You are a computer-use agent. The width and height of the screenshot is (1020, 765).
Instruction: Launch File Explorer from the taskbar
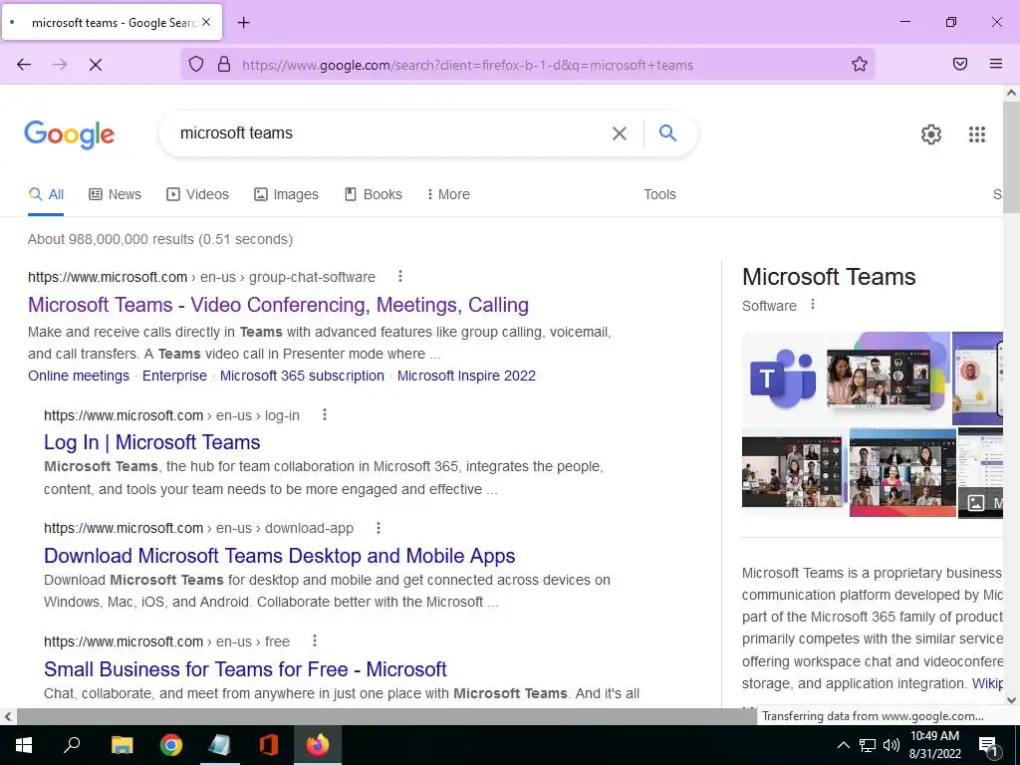(122, 745)
